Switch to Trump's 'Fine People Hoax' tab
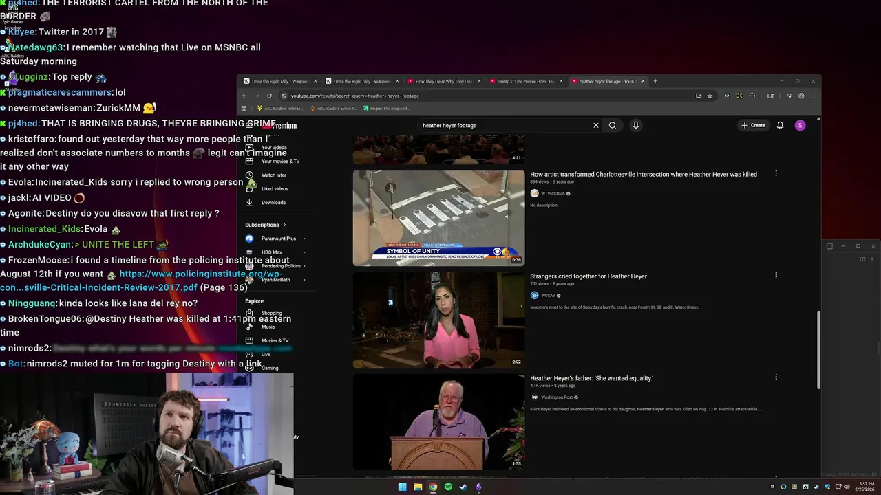This screenshot has width=881, height=495. [524, 81]
